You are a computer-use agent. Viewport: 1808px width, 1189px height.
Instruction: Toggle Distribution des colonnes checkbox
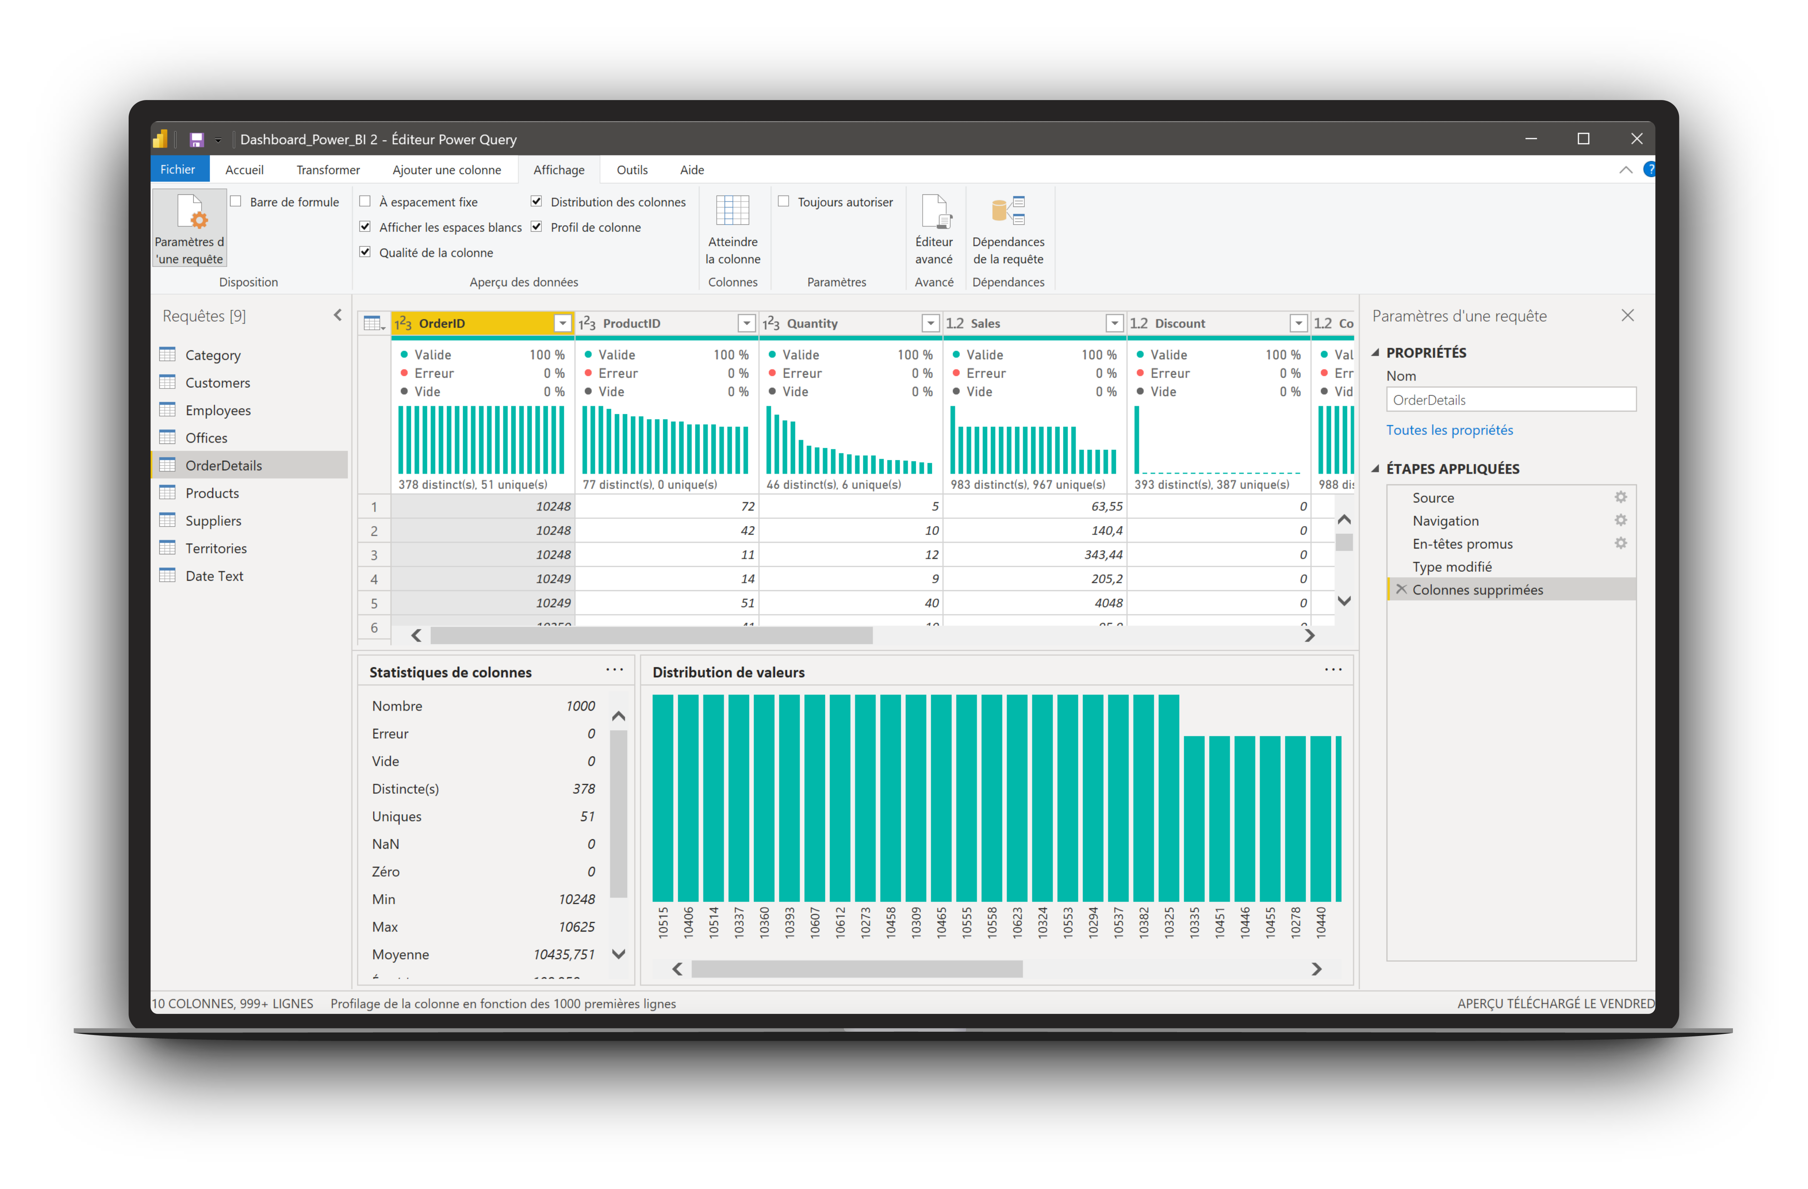point(536,201)
